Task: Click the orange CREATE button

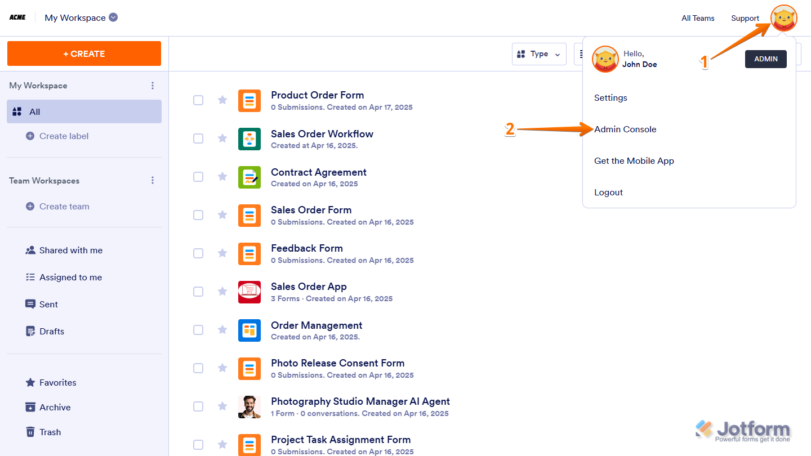Action: point(84,53)
